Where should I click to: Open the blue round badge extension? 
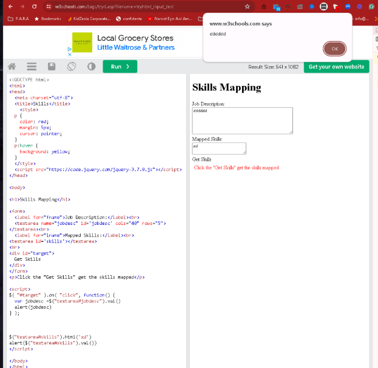click(348, 7)
